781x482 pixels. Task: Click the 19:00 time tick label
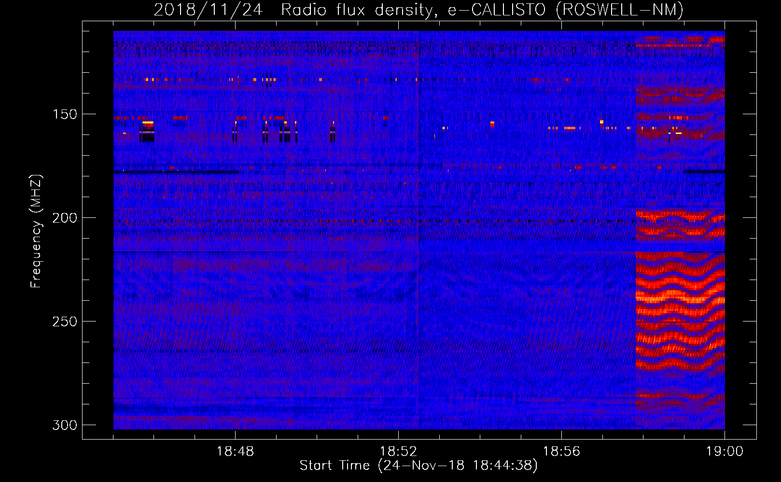[725, 452]
